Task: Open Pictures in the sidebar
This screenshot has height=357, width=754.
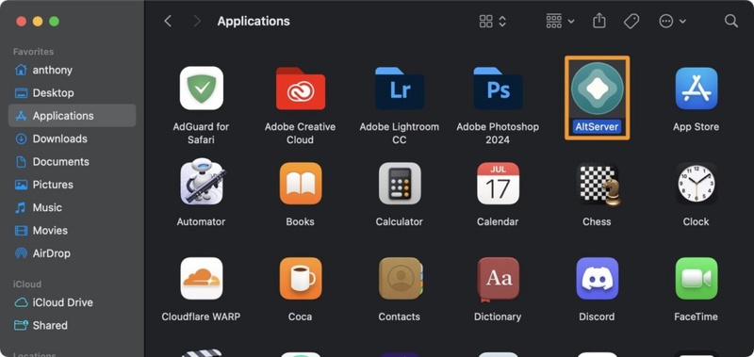Action: tap(73, 185)
